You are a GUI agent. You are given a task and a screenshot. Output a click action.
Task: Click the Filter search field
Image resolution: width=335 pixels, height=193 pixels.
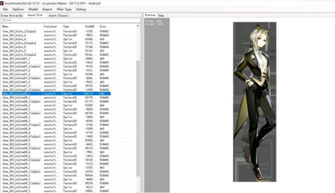(x=70, y=20)
